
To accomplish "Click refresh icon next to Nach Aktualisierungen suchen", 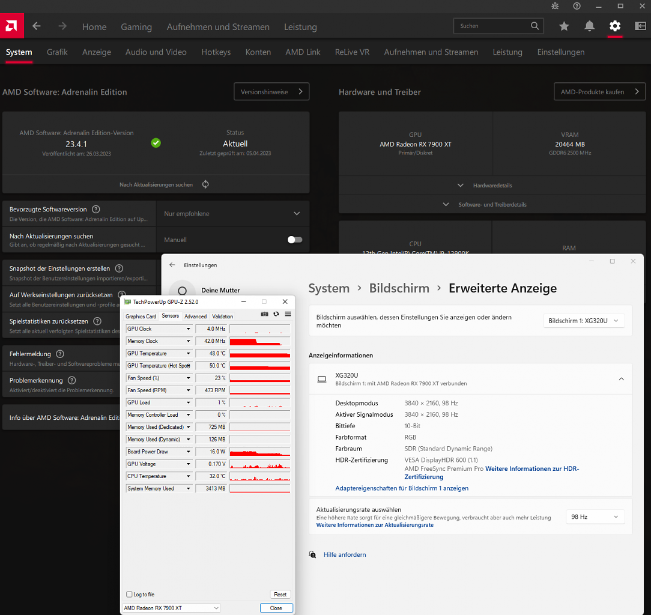I will [205, 184].
